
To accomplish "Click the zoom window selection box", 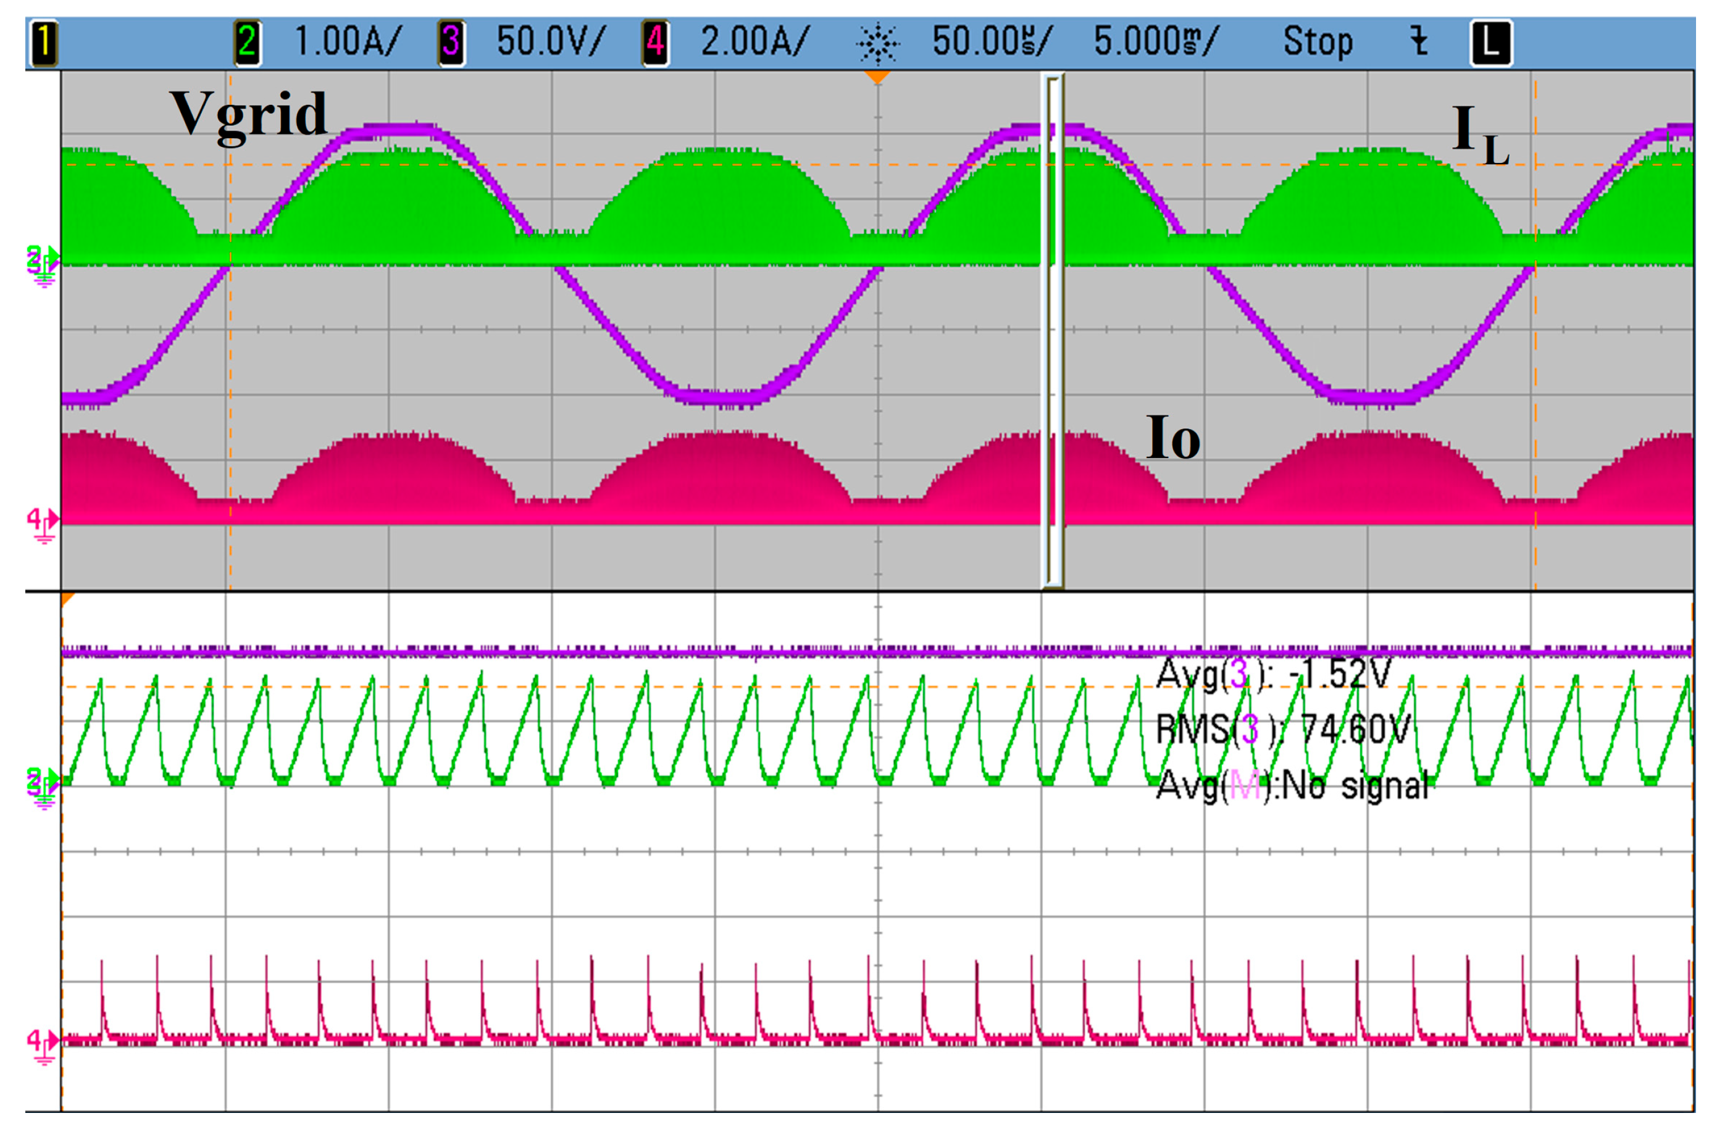I will pos(1052,331).
